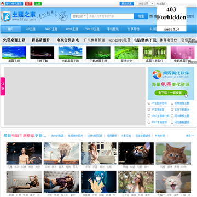Screen dimensions: 197x197
Task: Click monitor icon beside 本月推荐主题
Action: pyautogui.click(x=172, y=103)
